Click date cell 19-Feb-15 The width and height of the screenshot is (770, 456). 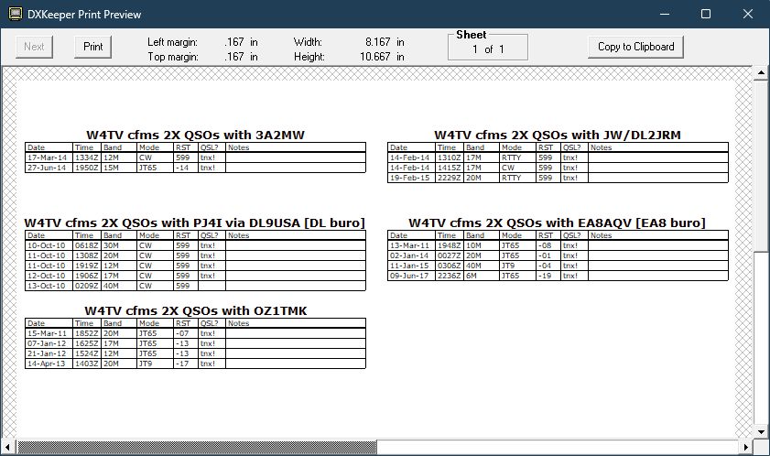pos(409,178)
